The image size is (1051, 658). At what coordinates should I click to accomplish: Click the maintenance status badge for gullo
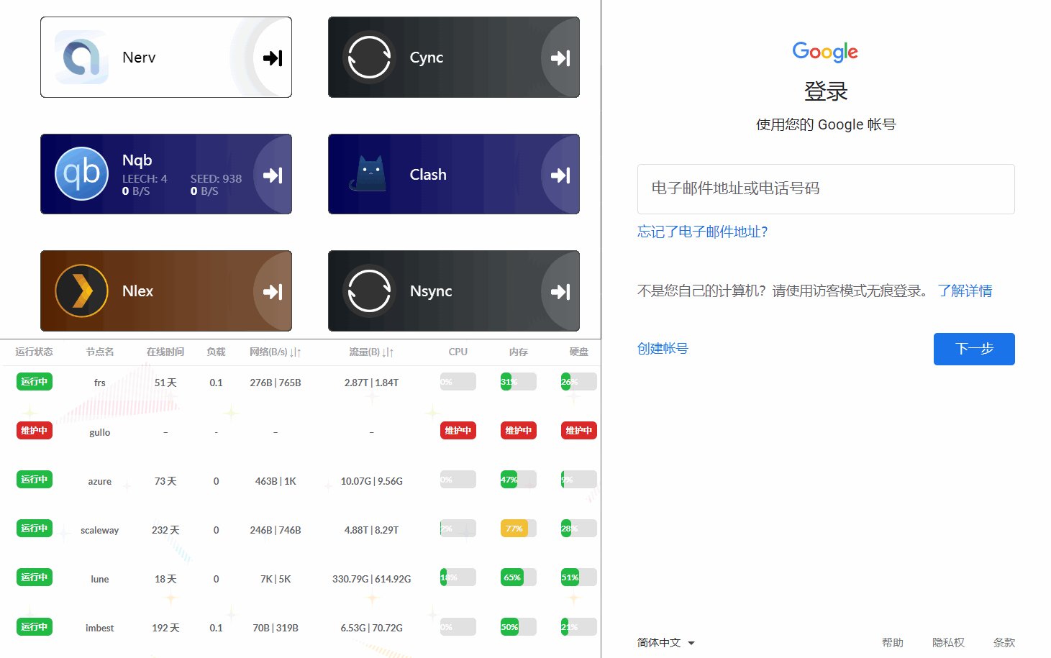tap(35, 431)
